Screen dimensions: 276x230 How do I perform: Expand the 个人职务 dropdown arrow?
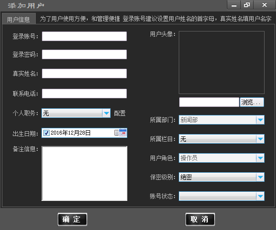point(106,113)
